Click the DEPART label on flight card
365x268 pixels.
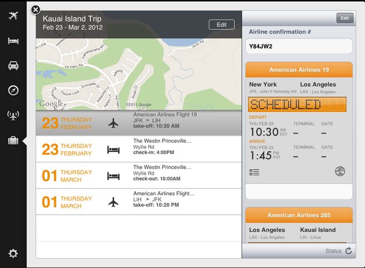(x=258, y=117)
